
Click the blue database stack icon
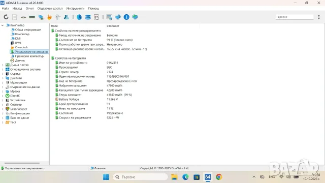(88, 17)
